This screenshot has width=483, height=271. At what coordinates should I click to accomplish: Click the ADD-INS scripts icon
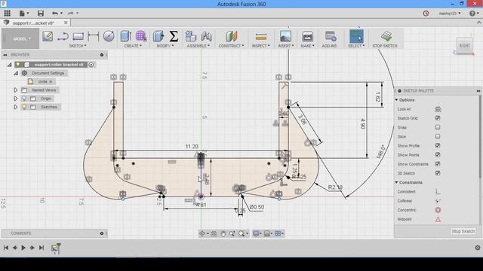(x=331, y=36)
